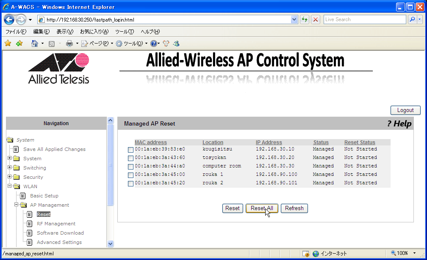Expand the Switching tree node
The height and width of the screenshot is (260, 427).
pos(9,167)
